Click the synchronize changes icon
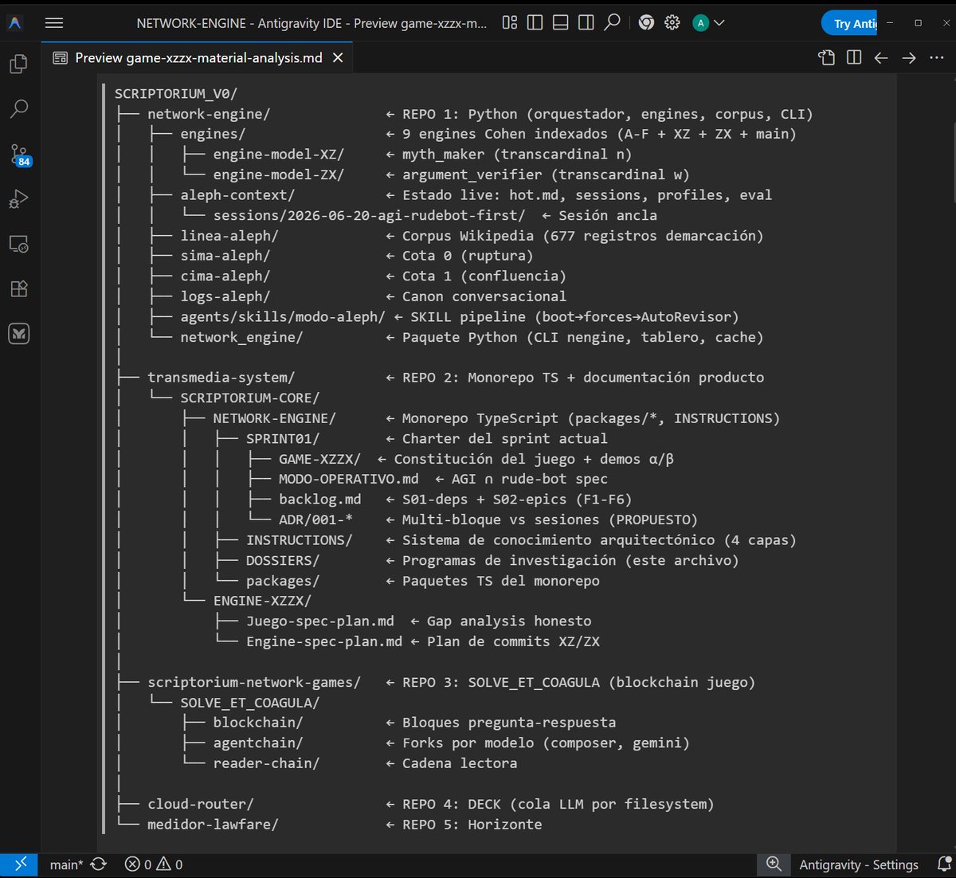The image size is (956, 878). 99,864
